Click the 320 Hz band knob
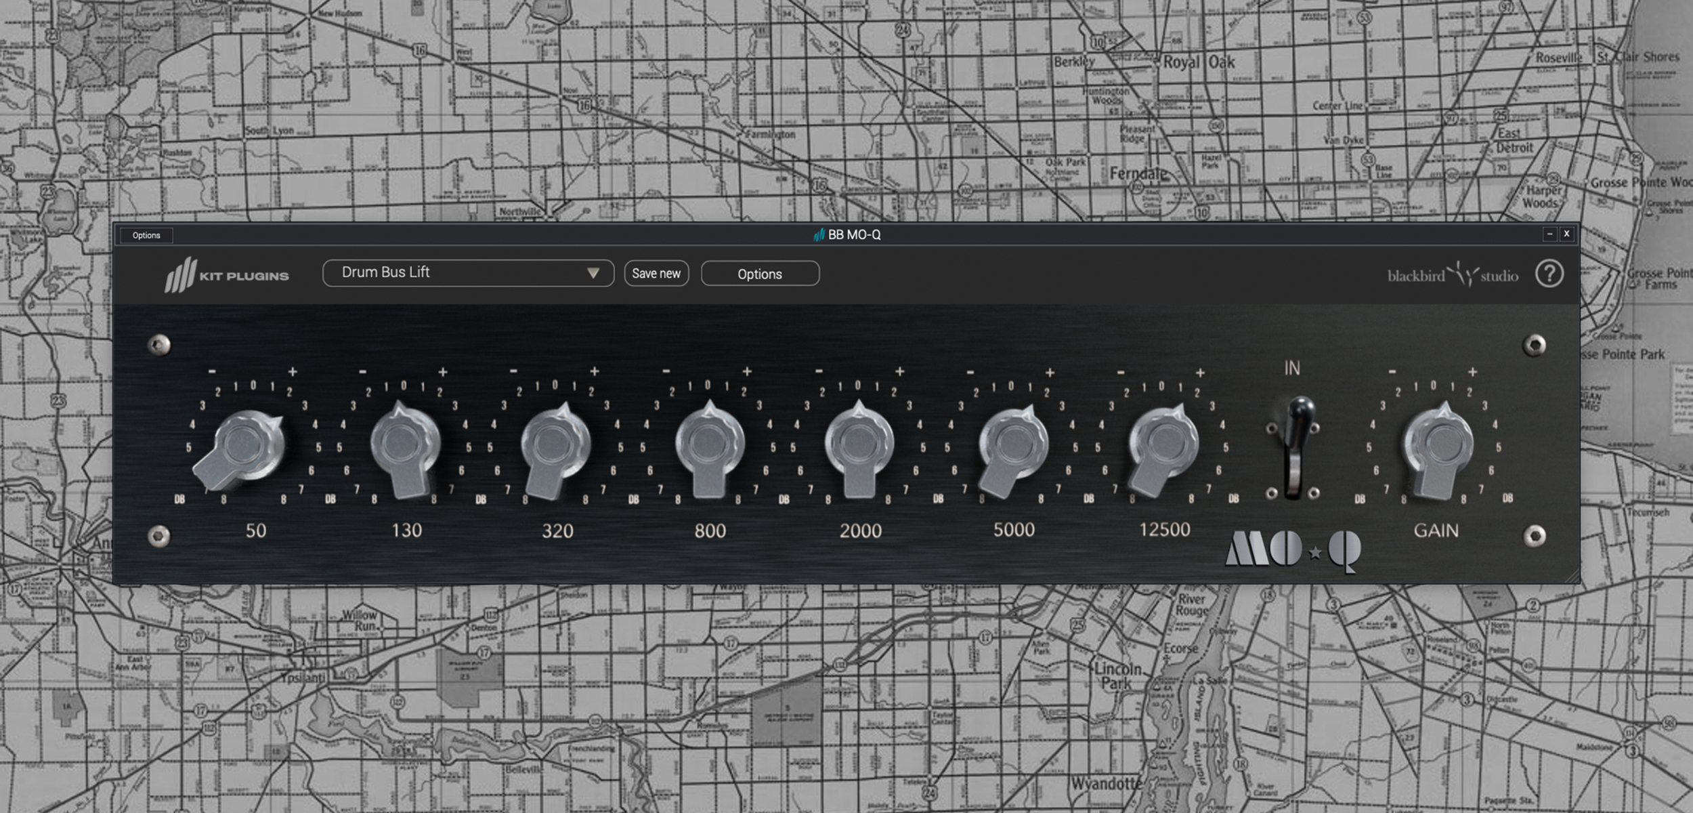This screenshot has width=1693, height=813. click(x=555, y=444)
